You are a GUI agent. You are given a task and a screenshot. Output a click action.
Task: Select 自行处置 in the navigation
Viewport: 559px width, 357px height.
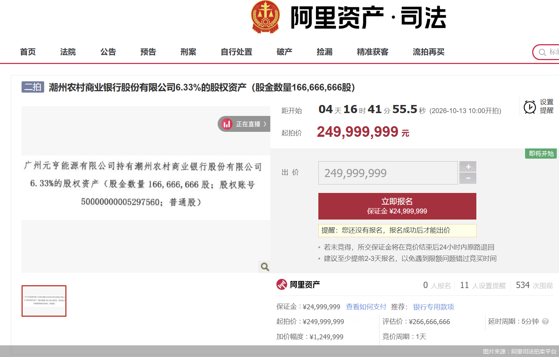(236, 52)
